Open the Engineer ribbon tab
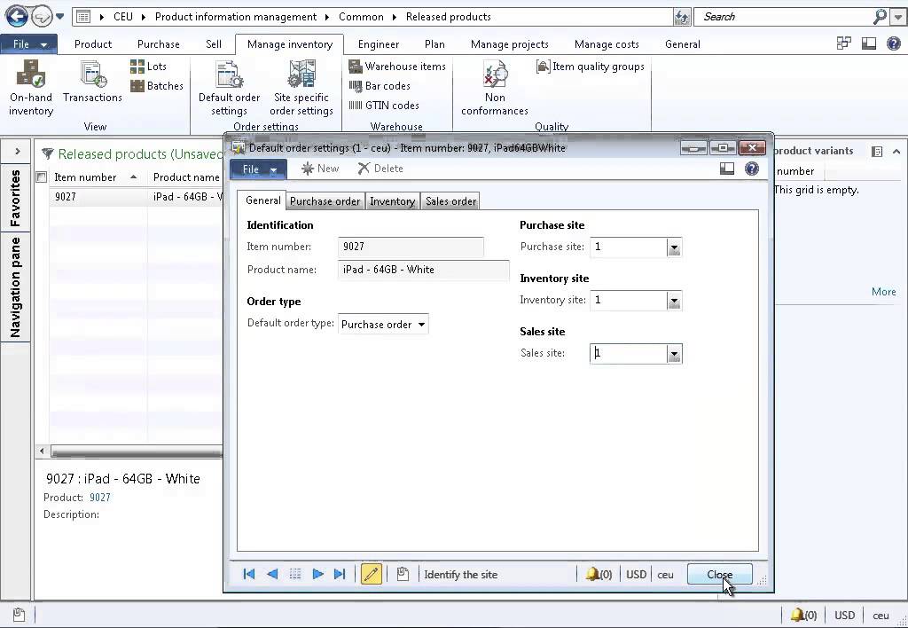The height and width of the screenshot is (628, 908). (x=378, y=44)
